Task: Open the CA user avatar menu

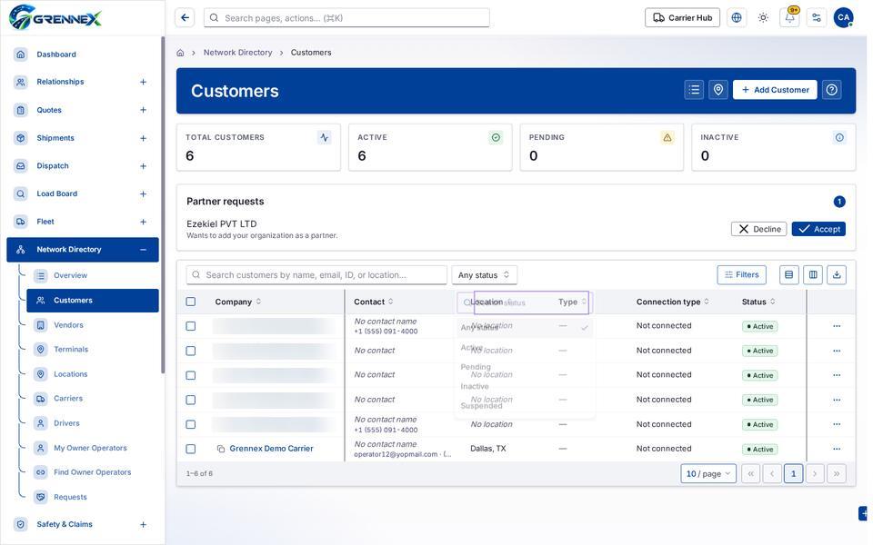Action: 843,18
